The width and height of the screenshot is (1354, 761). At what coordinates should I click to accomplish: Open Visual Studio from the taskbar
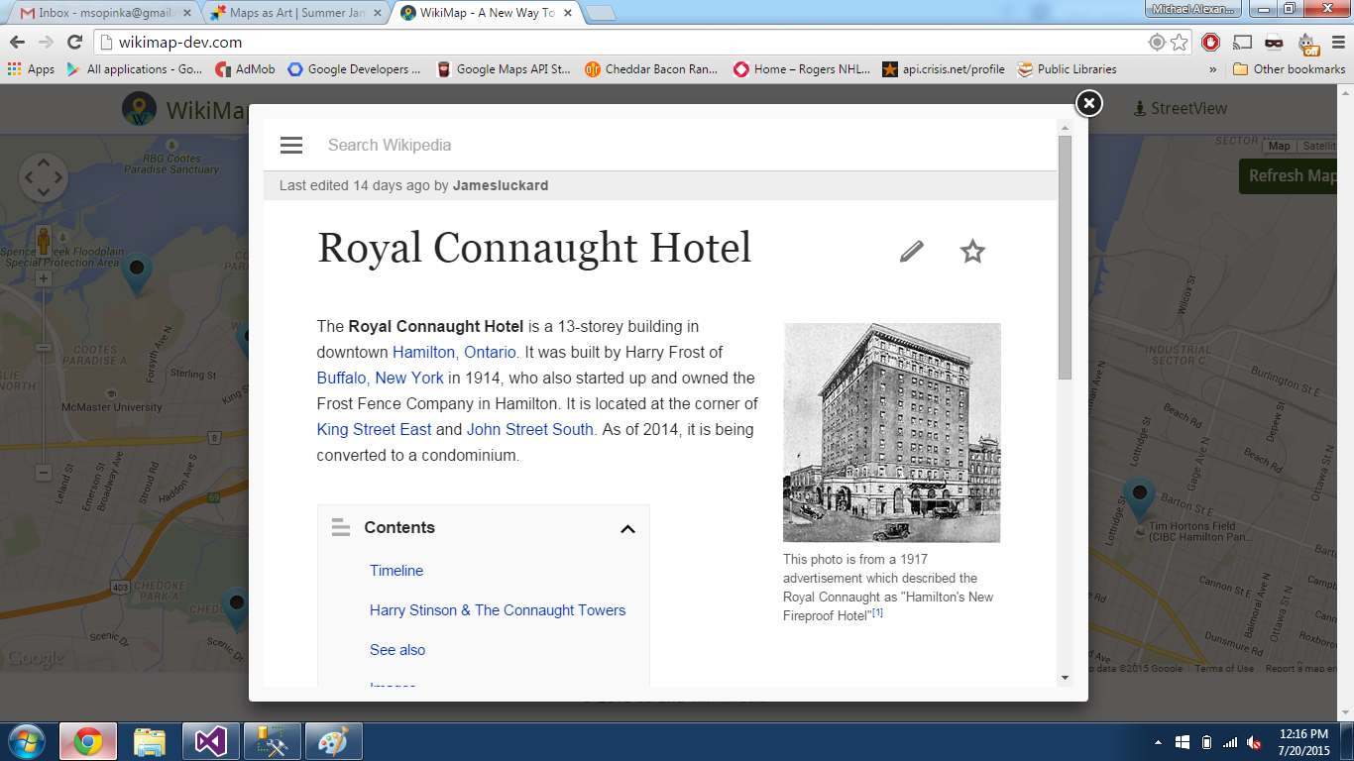210,741
